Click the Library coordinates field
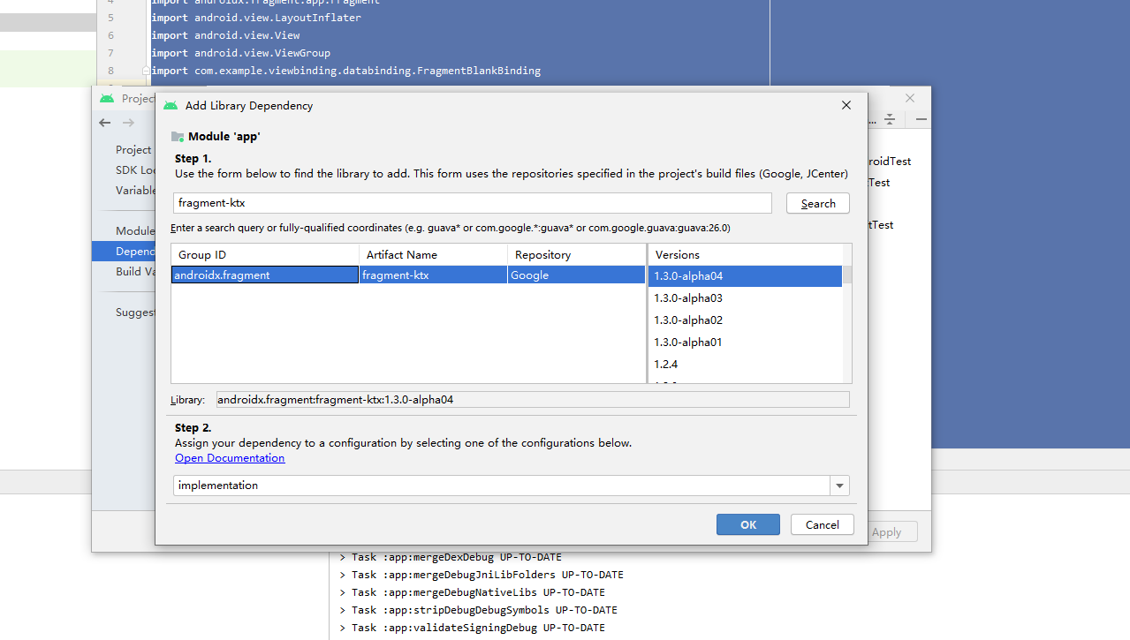This screenshot has height=640, width=1130. pos(533,400)
